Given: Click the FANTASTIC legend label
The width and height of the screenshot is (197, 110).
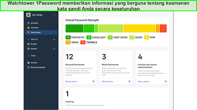Looking at the screenshot, I should (78, 37).
